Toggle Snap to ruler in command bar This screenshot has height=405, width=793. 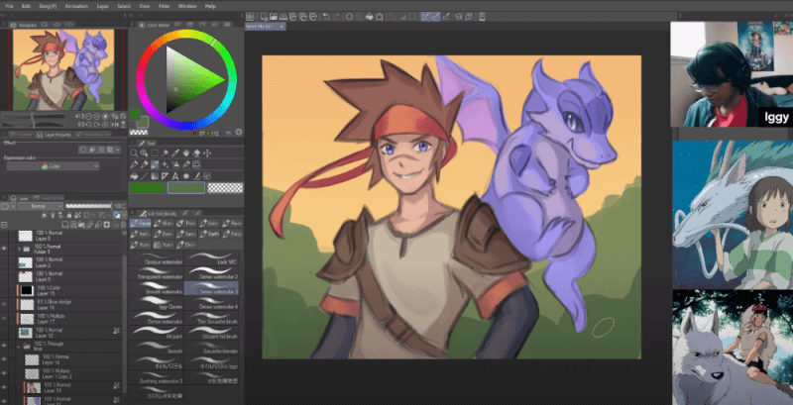coord(424,16)
